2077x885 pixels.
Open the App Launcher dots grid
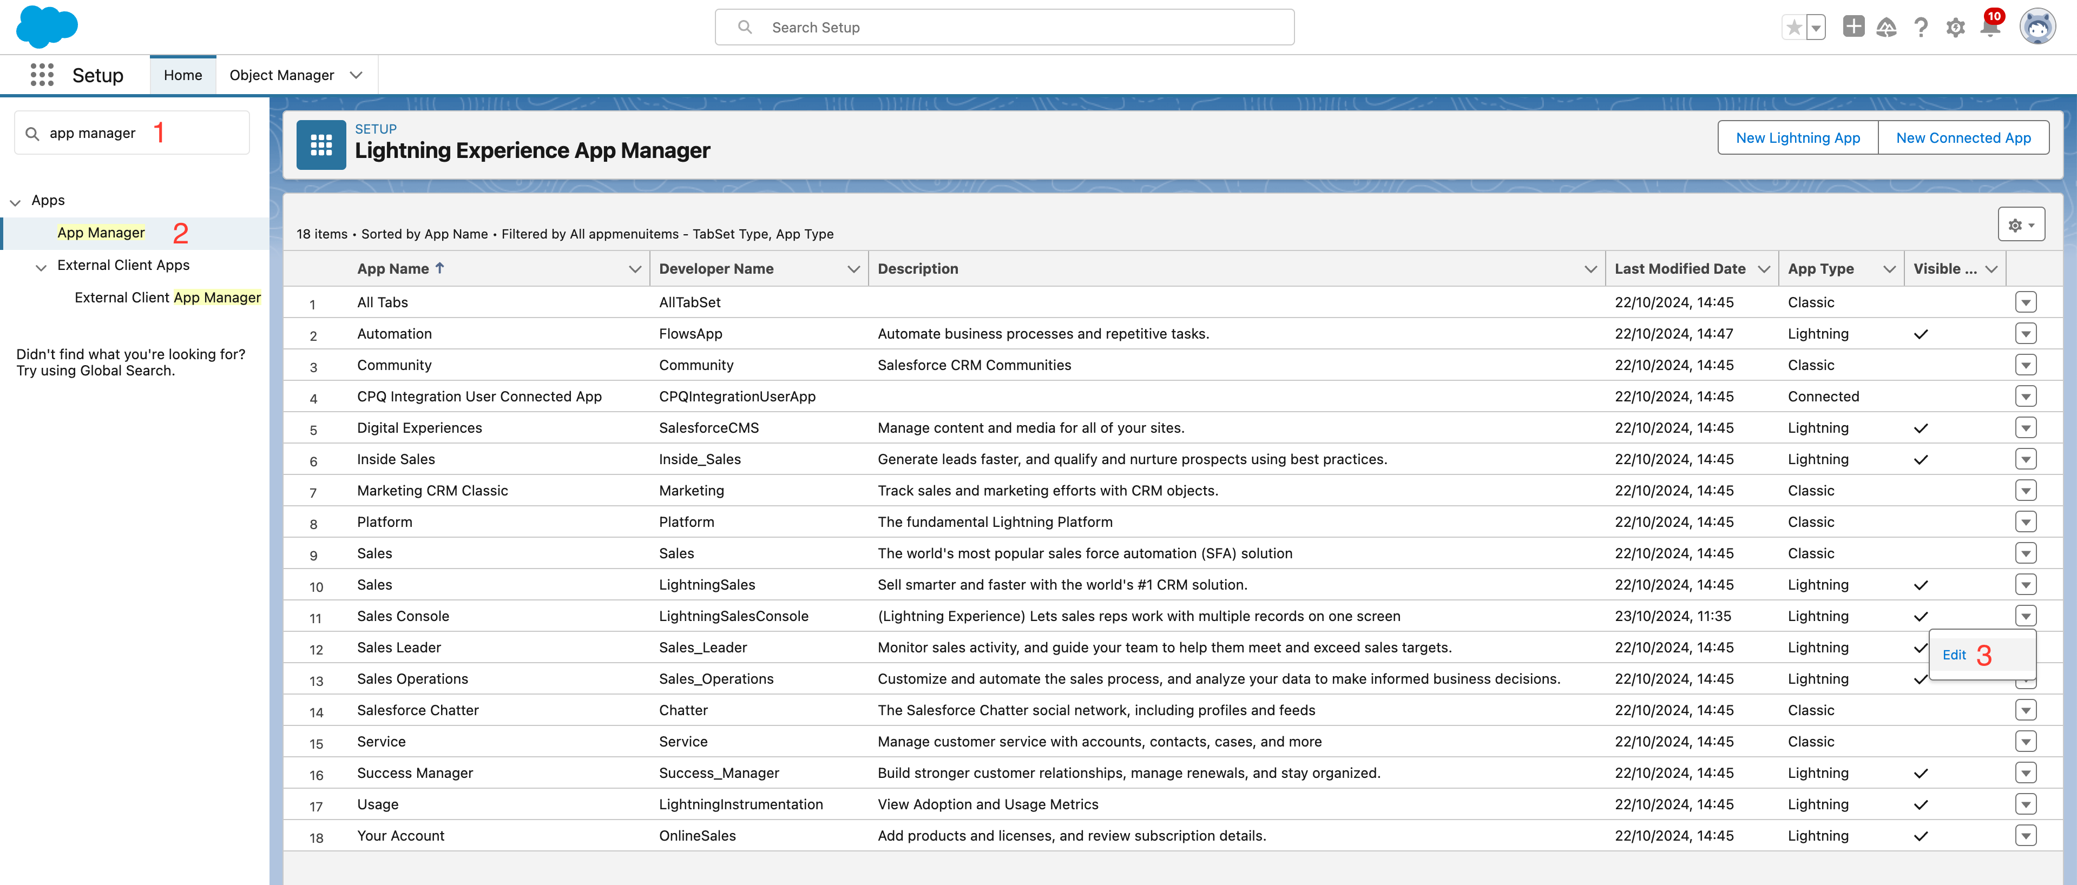[x=42, y=75]
